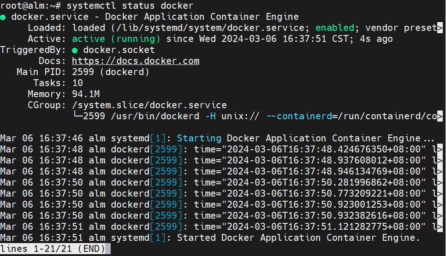
Task: Click the green dot before docker.socket
Action: pyautogui.click(x=75, y=51)
